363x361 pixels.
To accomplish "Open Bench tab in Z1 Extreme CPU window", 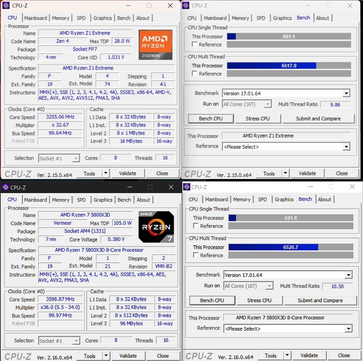I will [124, 18].
